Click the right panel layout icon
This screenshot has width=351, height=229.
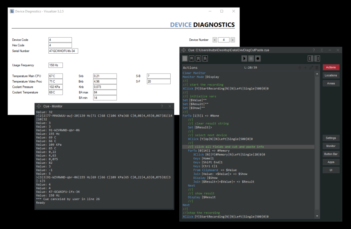pos(317,58)
